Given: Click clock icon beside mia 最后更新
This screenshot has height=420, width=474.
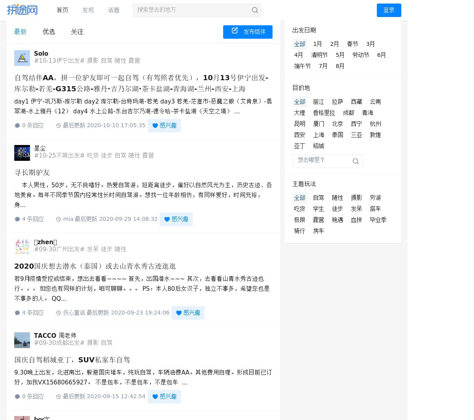Looking at the screenshot, I should (58, 219).
